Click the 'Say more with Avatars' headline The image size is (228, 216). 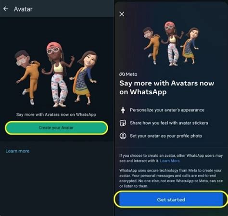pyautogui.click(x=167, y=88)
